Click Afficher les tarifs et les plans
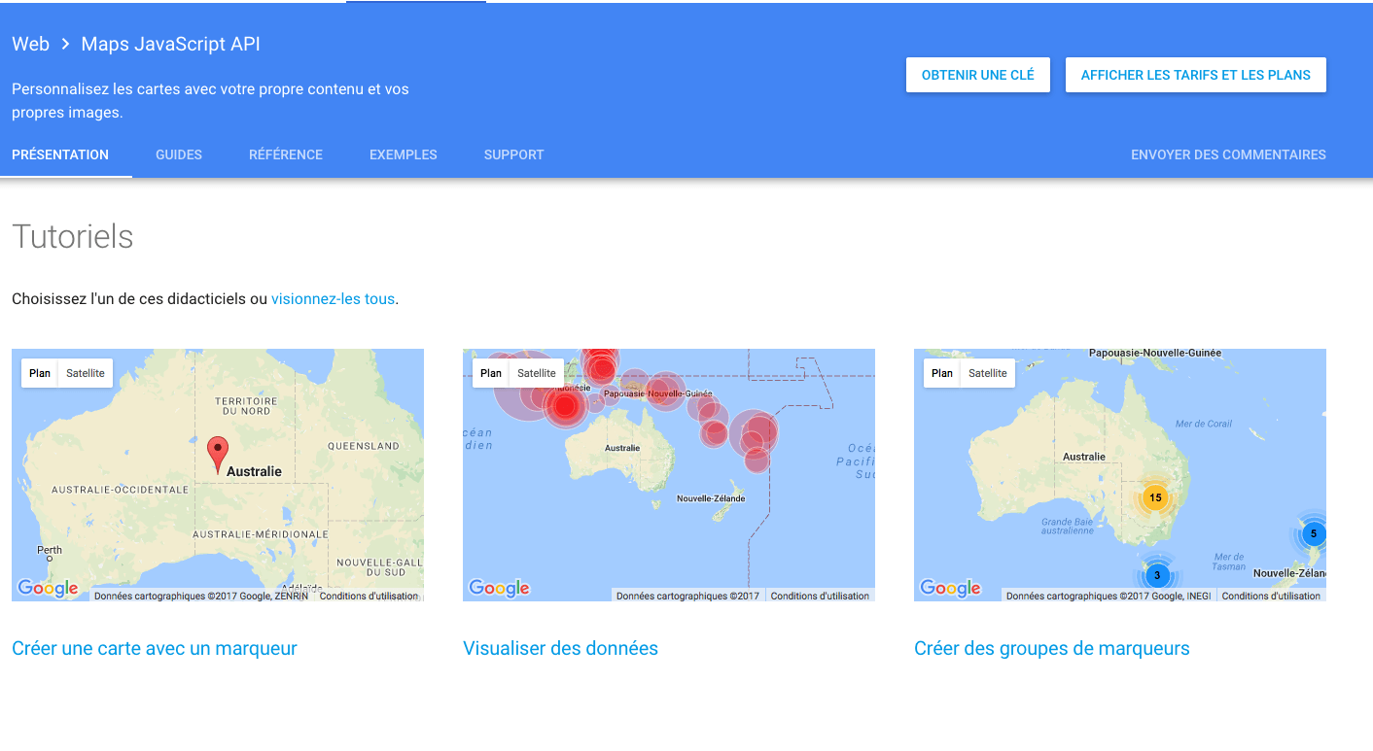The height and width of the screenshot is (751, 1373). 1195,75
